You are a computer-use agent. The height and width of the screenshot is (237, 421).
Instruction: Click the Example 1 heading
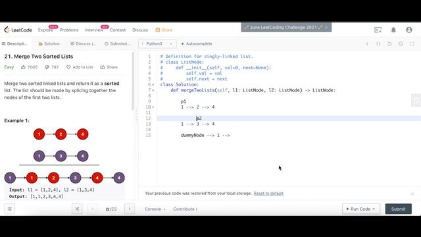pyautogui.click(x=16, y=120)
